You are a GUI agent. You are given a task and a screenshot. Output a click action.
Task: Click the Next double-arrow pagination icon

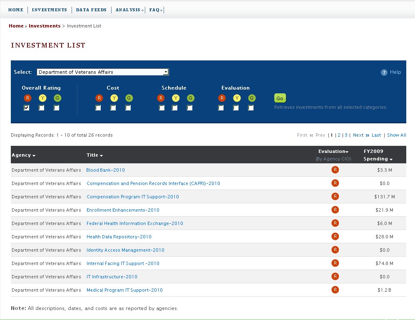[x=368, y=135]
